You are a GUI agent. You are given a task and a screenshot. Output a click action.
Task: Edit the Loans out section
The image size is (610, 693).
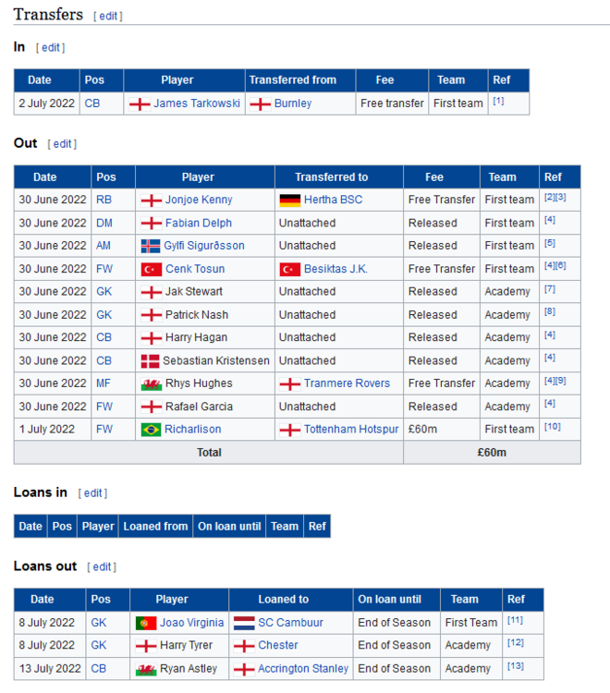[102, 566]
